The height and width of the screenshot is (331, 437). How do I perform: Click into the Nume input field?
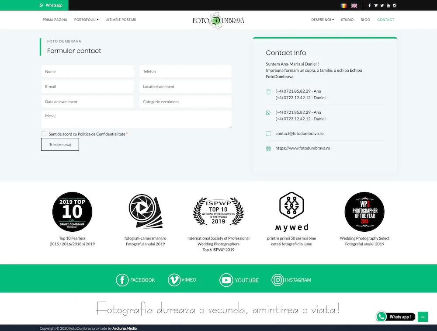pos(87,71)
